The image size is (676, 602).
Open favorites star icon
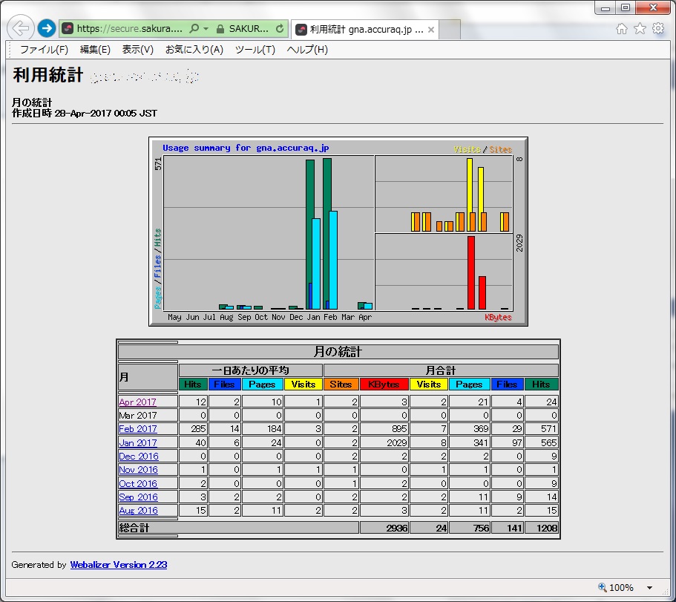coord(640,29)
